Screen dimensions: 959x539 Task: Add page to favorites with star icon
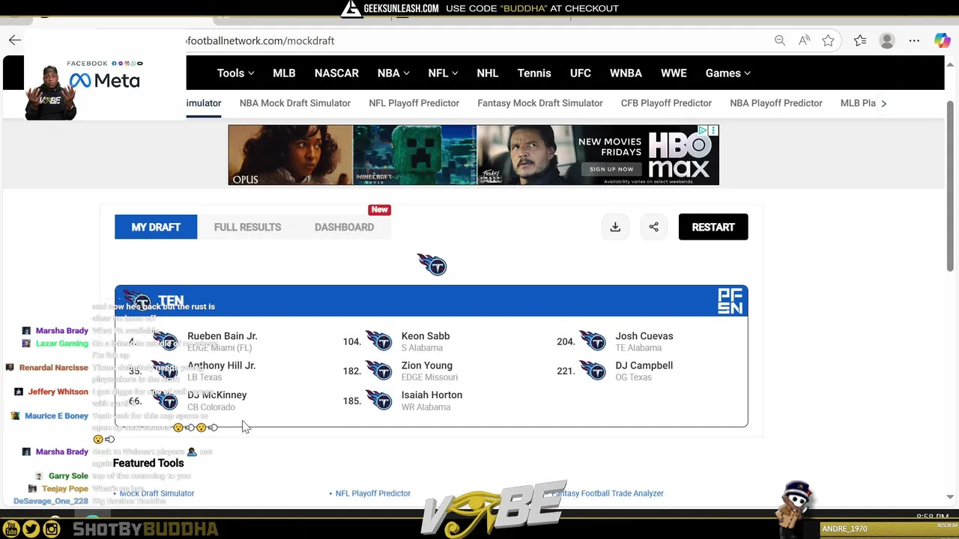pos(828,40)
